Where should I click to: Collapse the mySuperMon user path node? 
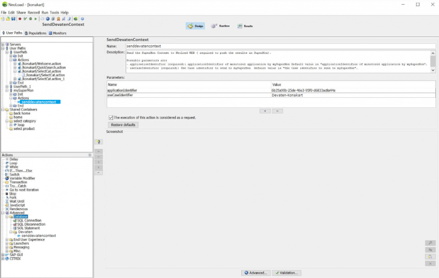tap(7, 91)
